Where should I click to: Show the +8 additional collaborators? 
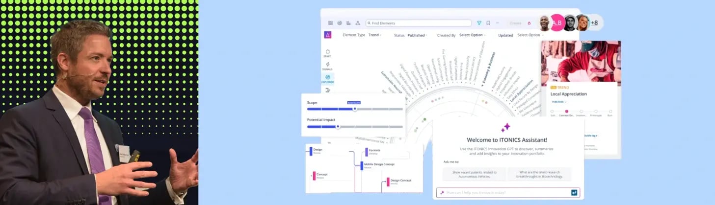[594, 23]
